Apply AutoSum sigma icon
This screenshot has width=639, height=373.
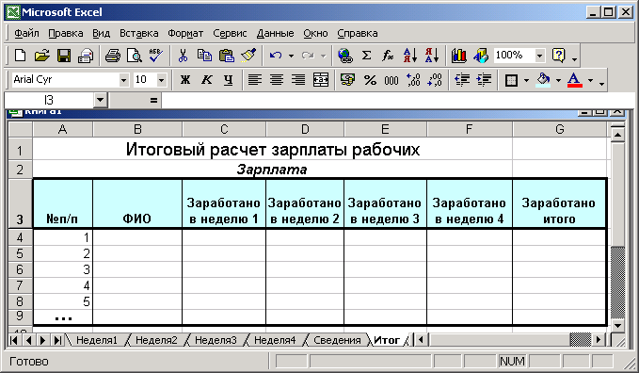click(367, 56)
